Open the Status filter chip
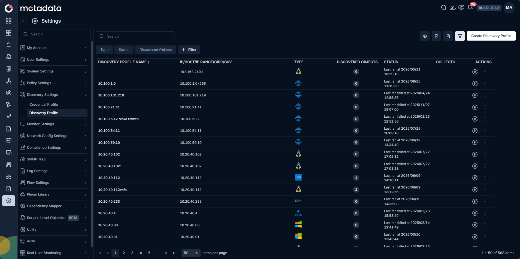The width and height of the screenshot is (520, 259). (124, 50)
